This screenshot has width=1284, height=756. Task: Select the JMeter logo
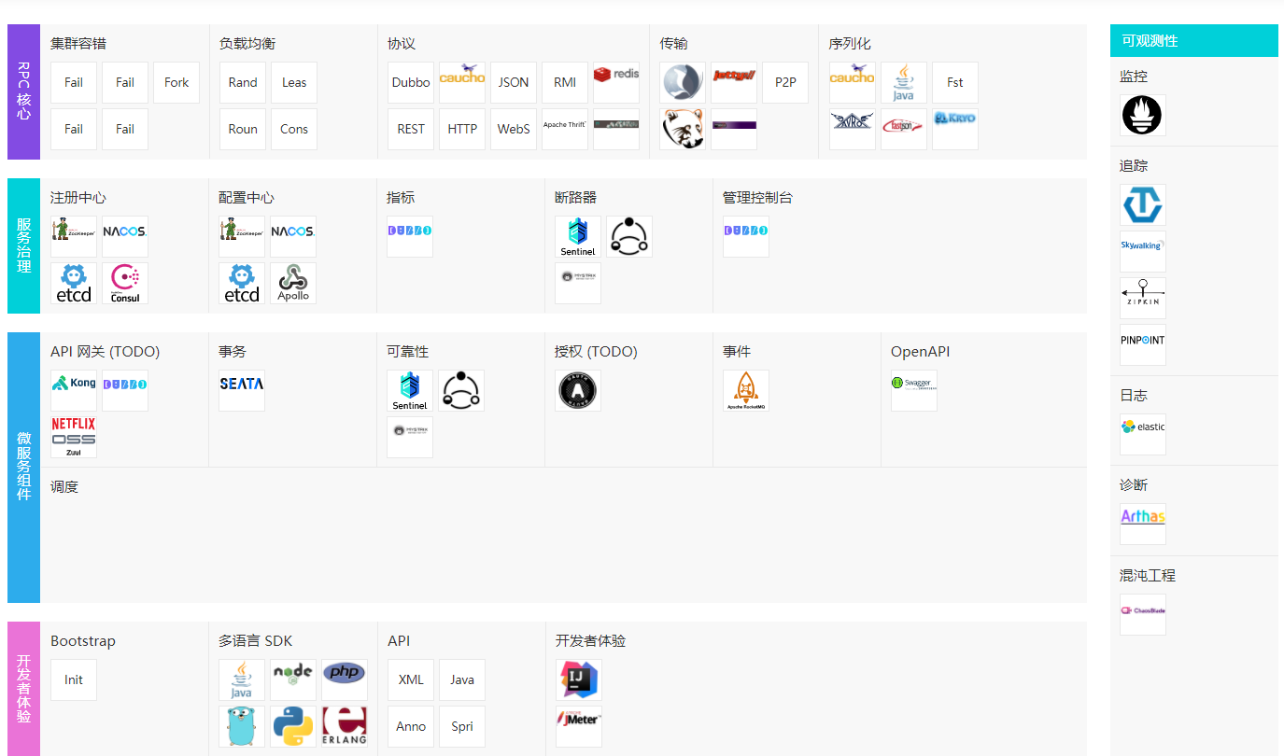579,726
